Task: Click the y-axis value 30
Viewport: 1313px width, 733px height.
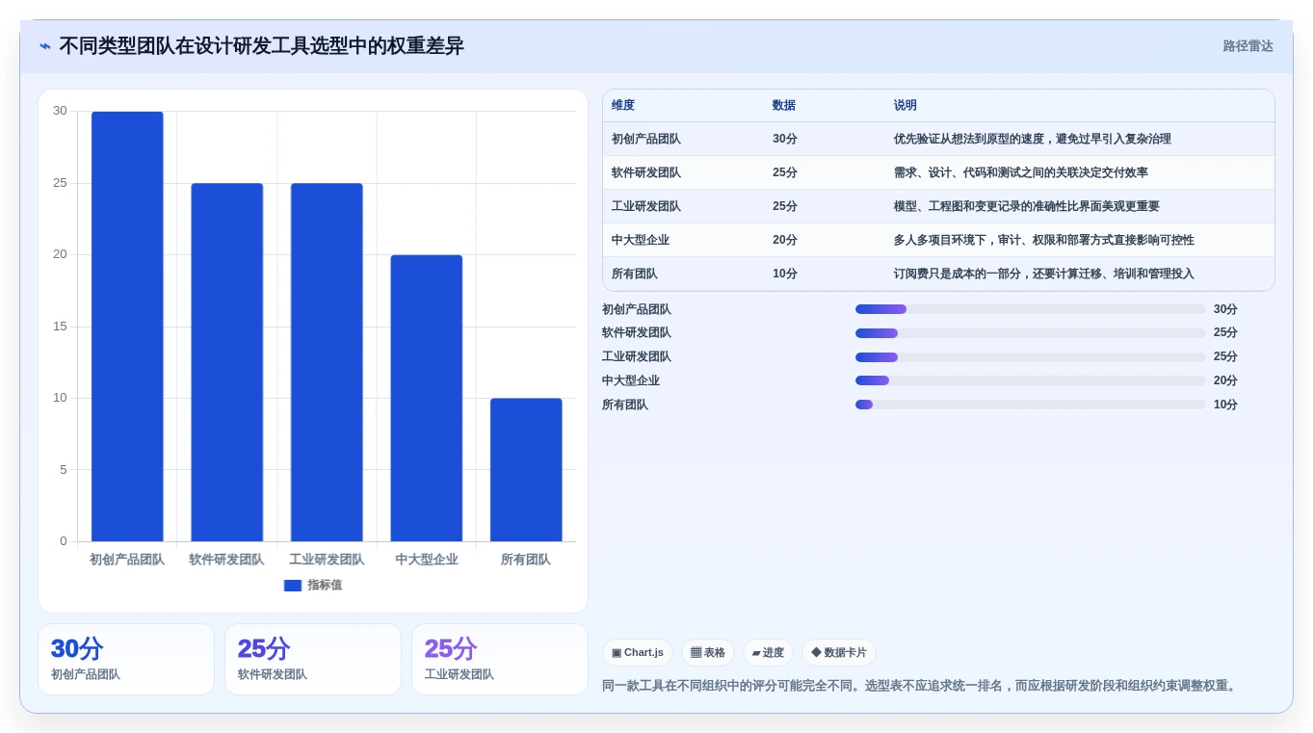Action: tap(60, 112)
